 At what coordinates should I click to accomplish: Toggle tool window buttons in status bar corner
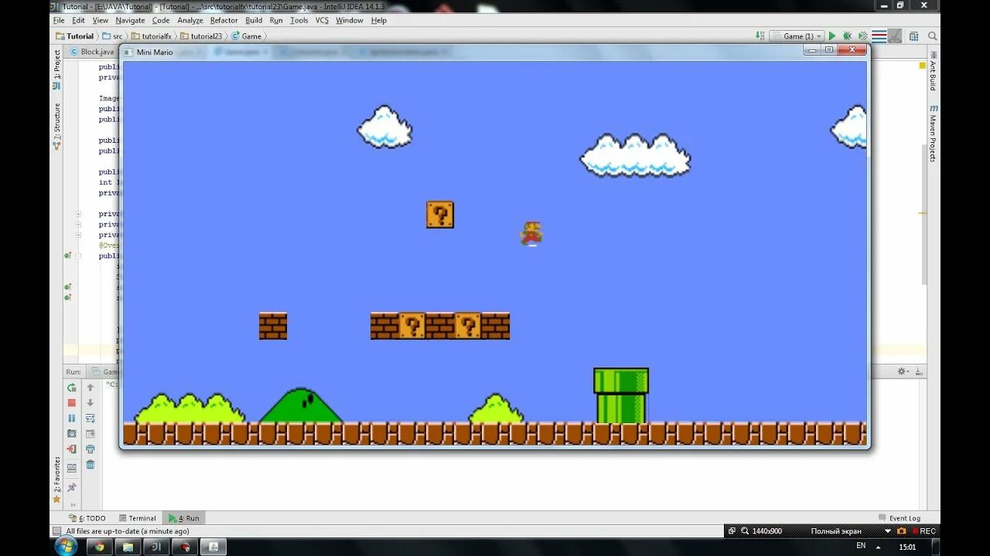(x=56, y=531)
